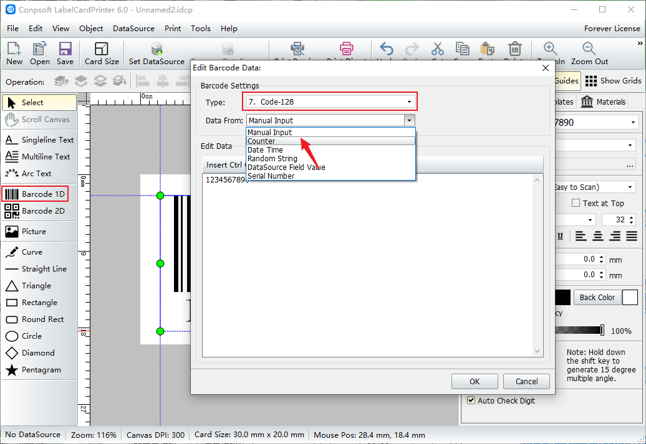Open Card Size settings
This screenshot has height=444, width=646.
(x=102, y=53)
